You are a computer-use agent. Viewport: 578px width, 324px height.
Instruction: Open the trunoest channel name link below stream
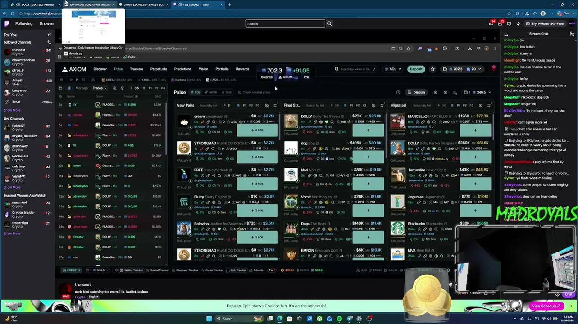point(83,285)
